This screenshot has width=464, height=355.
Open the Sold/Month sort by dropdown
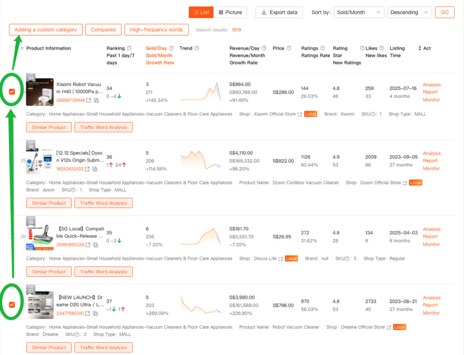click(359, 12)
